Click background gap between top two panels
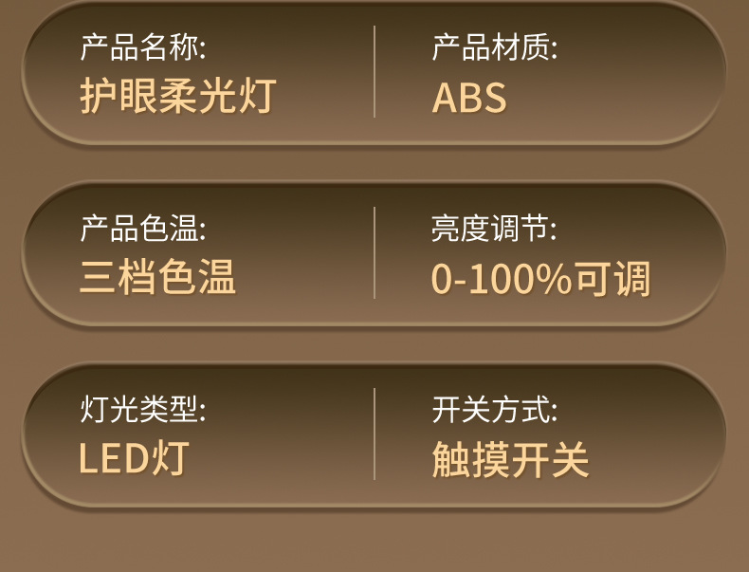Image resolution: width=749 pixels, height=572 pixels. click(374, 163)
